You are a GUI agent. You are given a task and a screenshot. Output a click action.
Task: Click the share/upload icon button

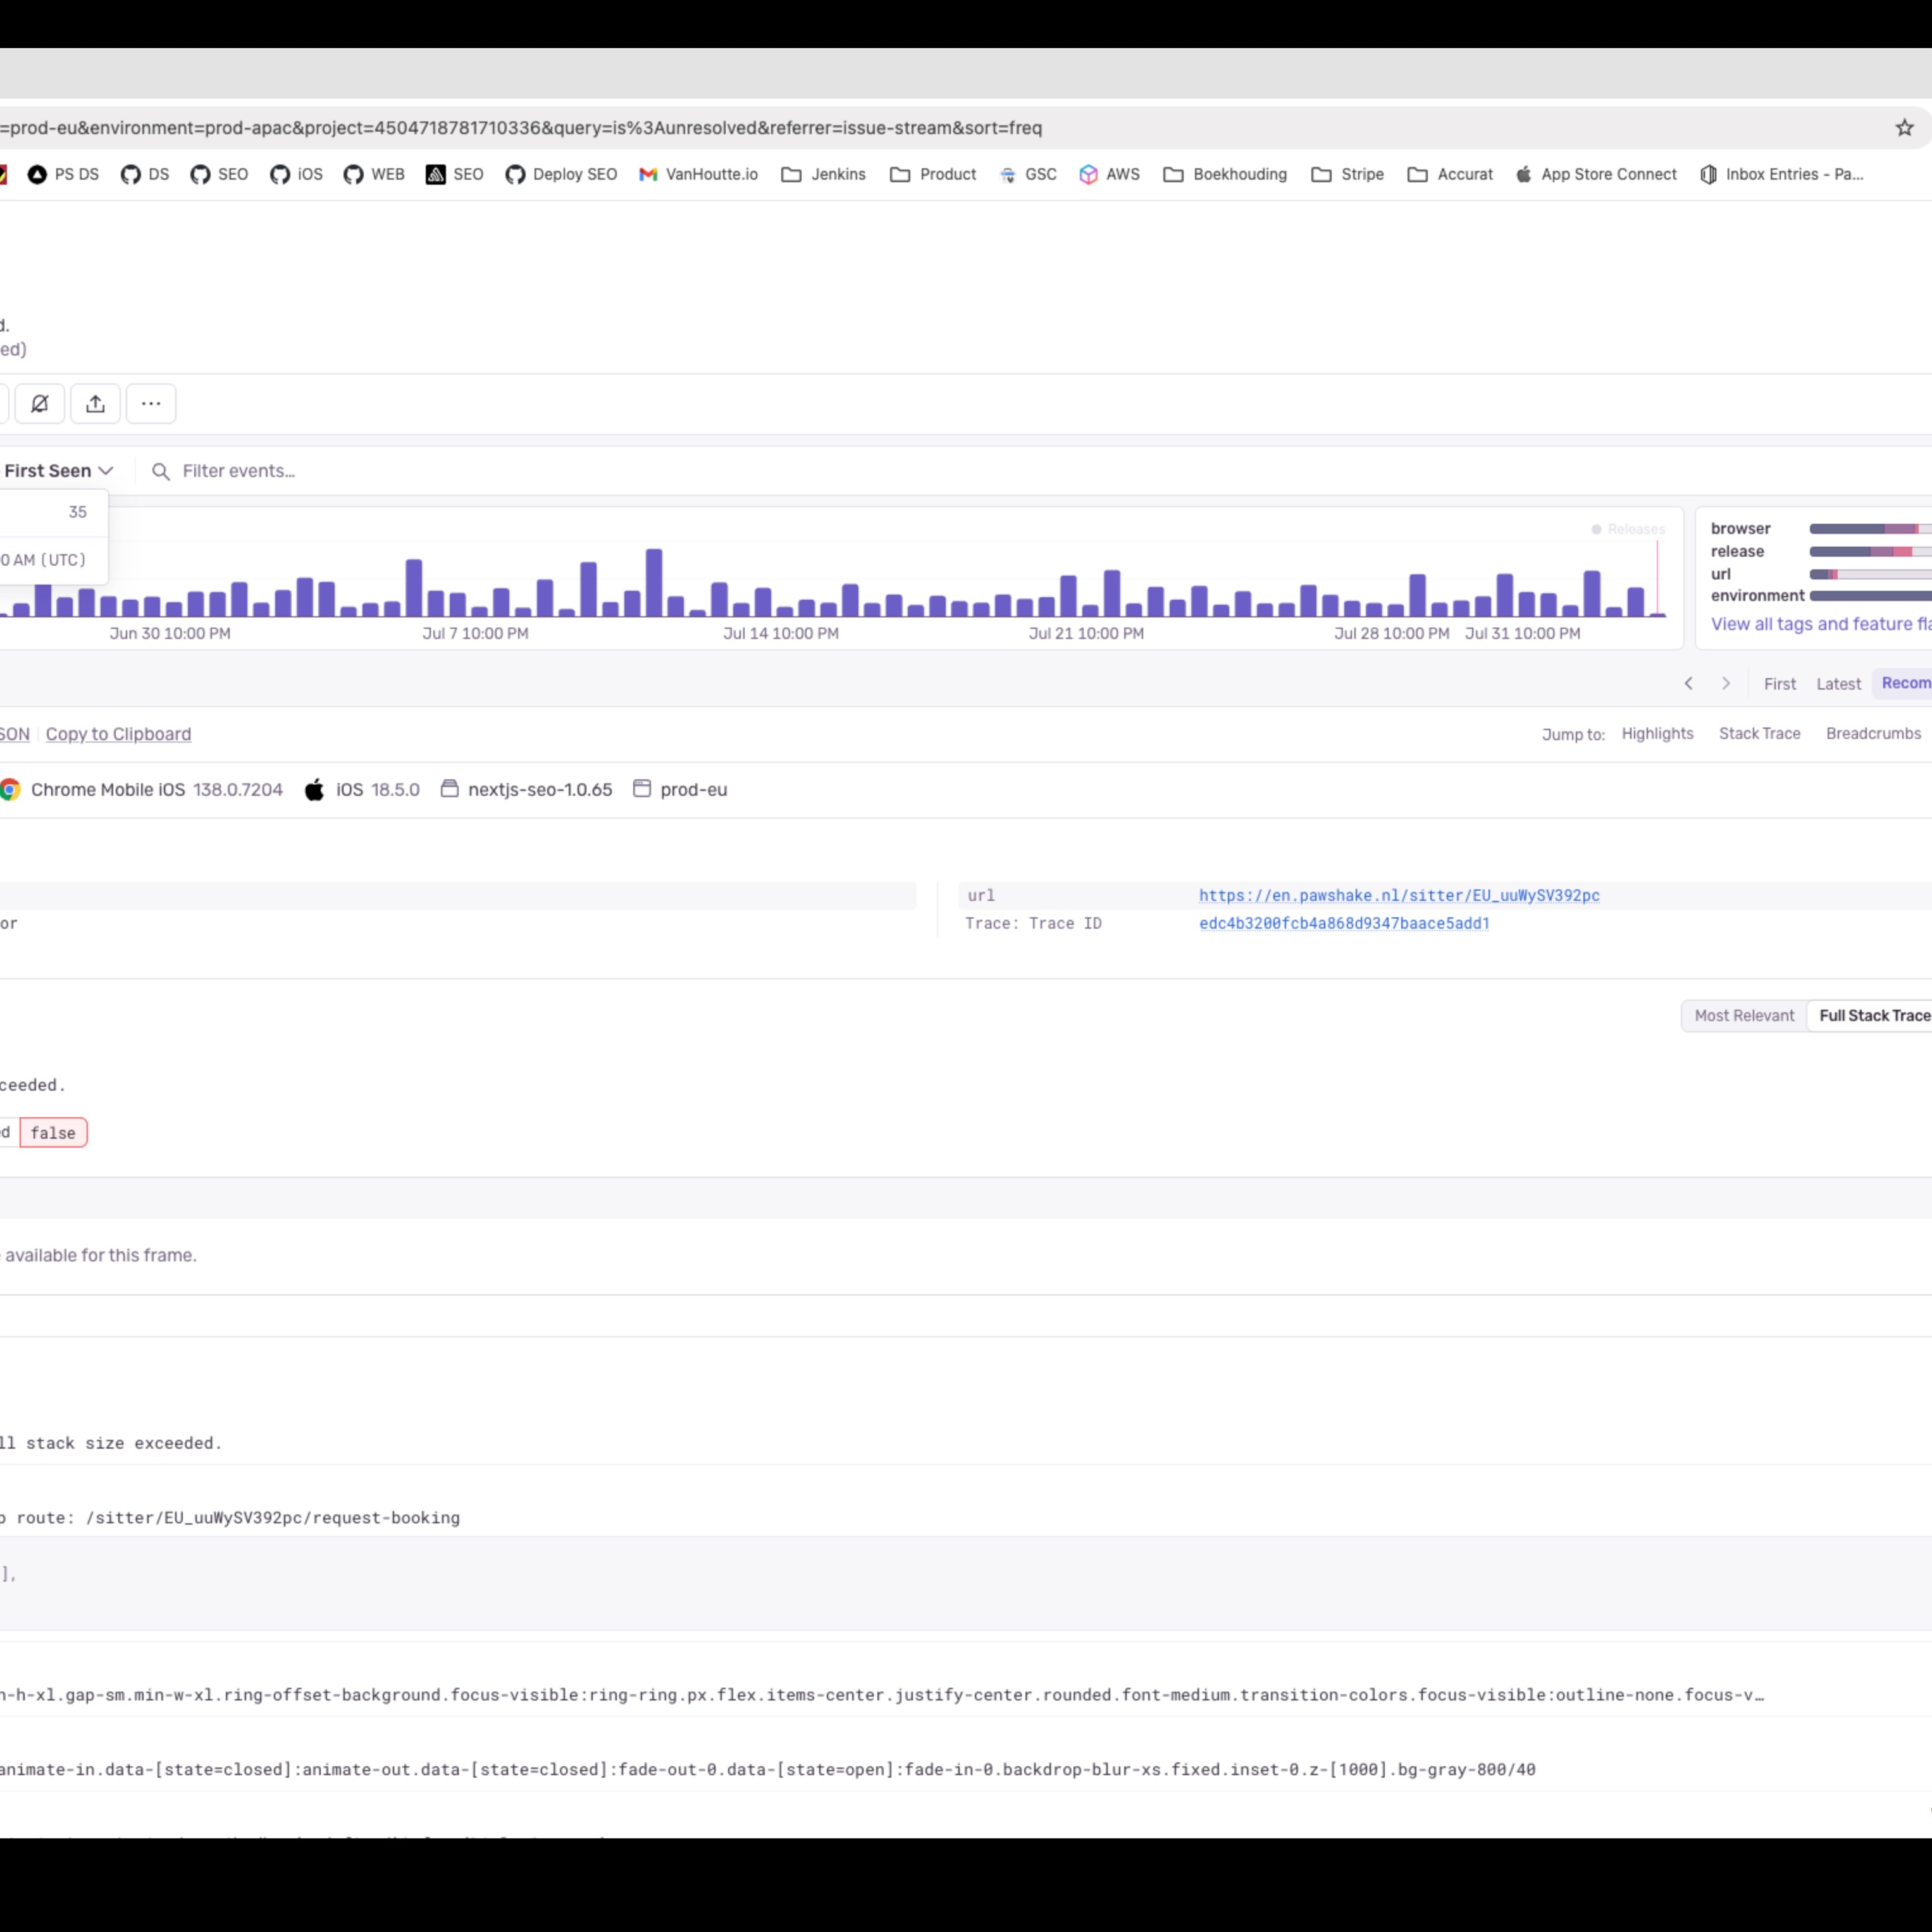point(95,404)
